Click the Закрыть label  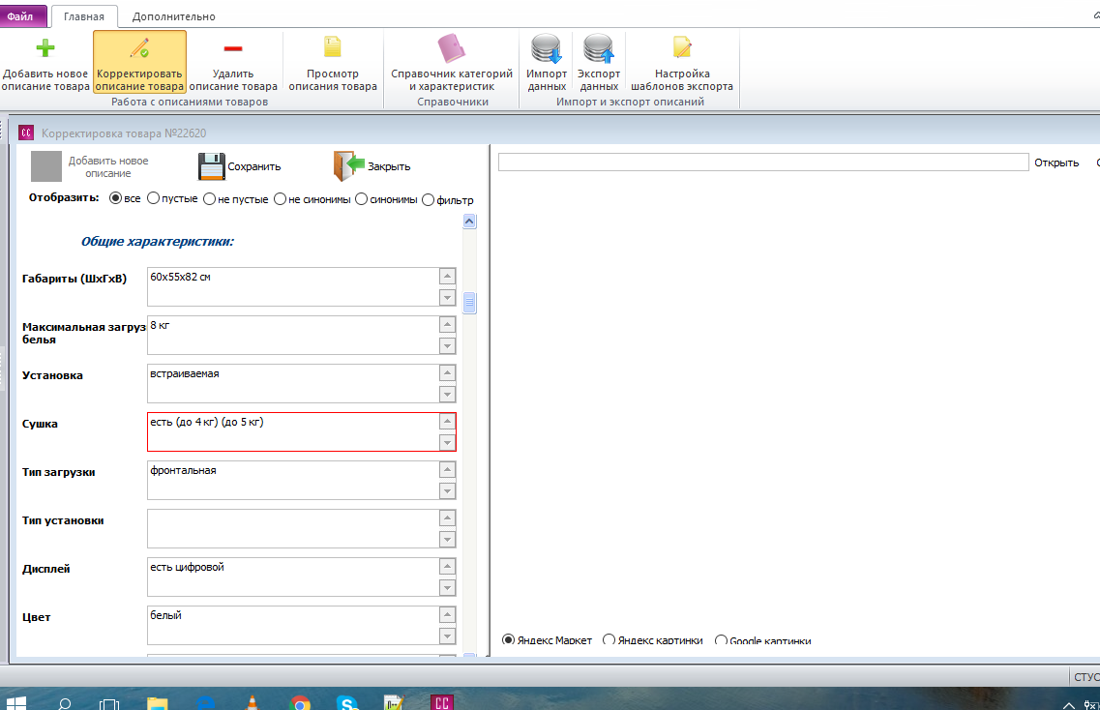[x=389, y=167]
